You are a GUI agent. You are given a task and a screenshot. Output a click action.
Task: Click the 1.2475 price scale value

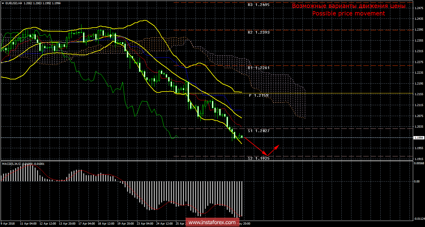pos(418,8)
